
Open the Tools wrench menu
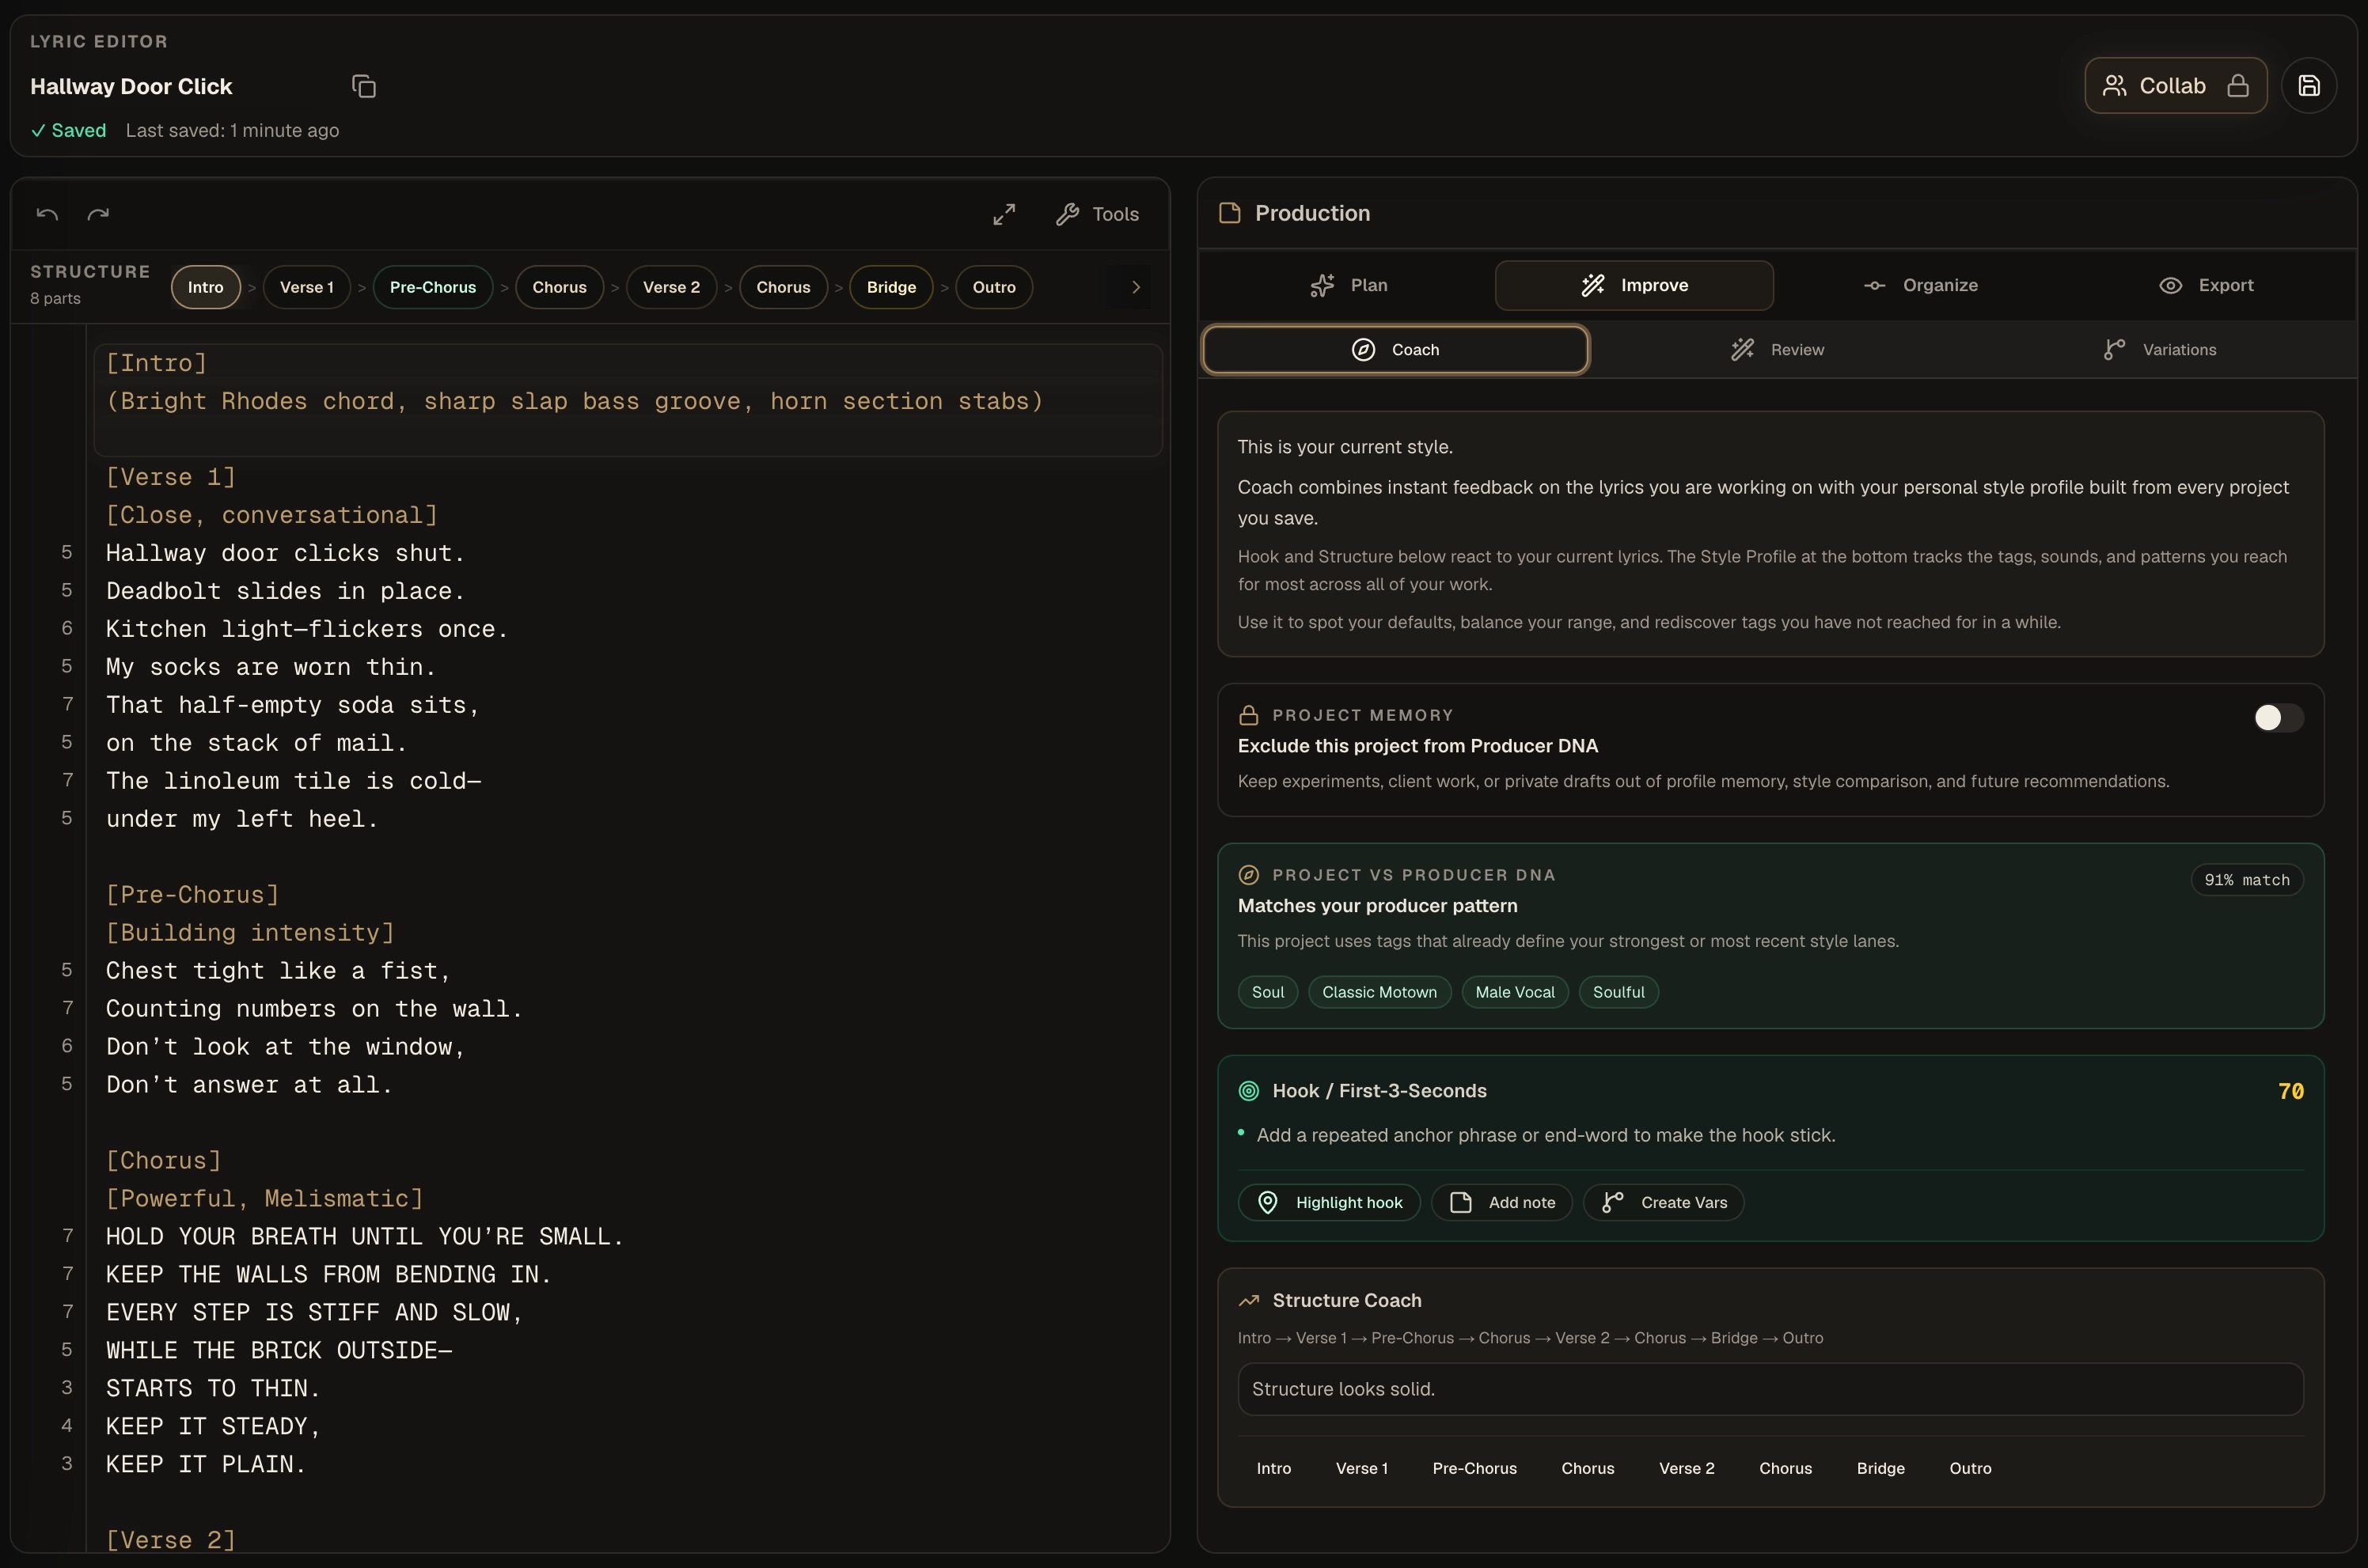pos(1098,214)
